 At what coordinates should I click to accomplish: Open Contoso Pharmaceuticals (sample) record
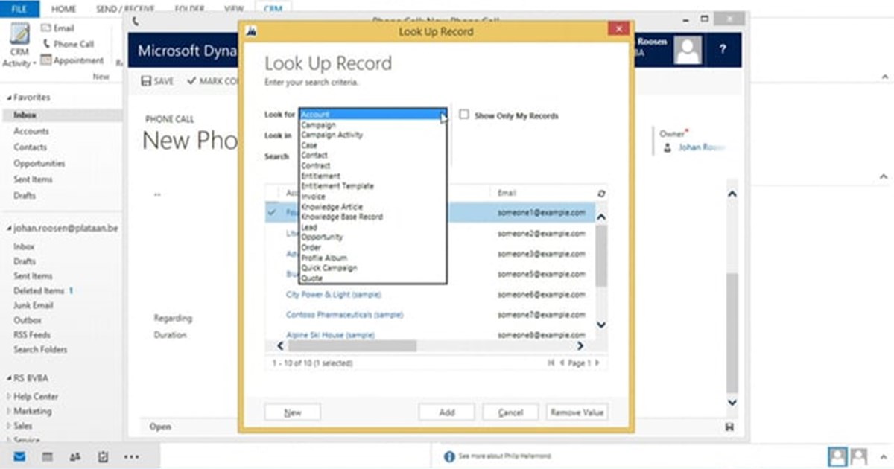coord(344,315)
